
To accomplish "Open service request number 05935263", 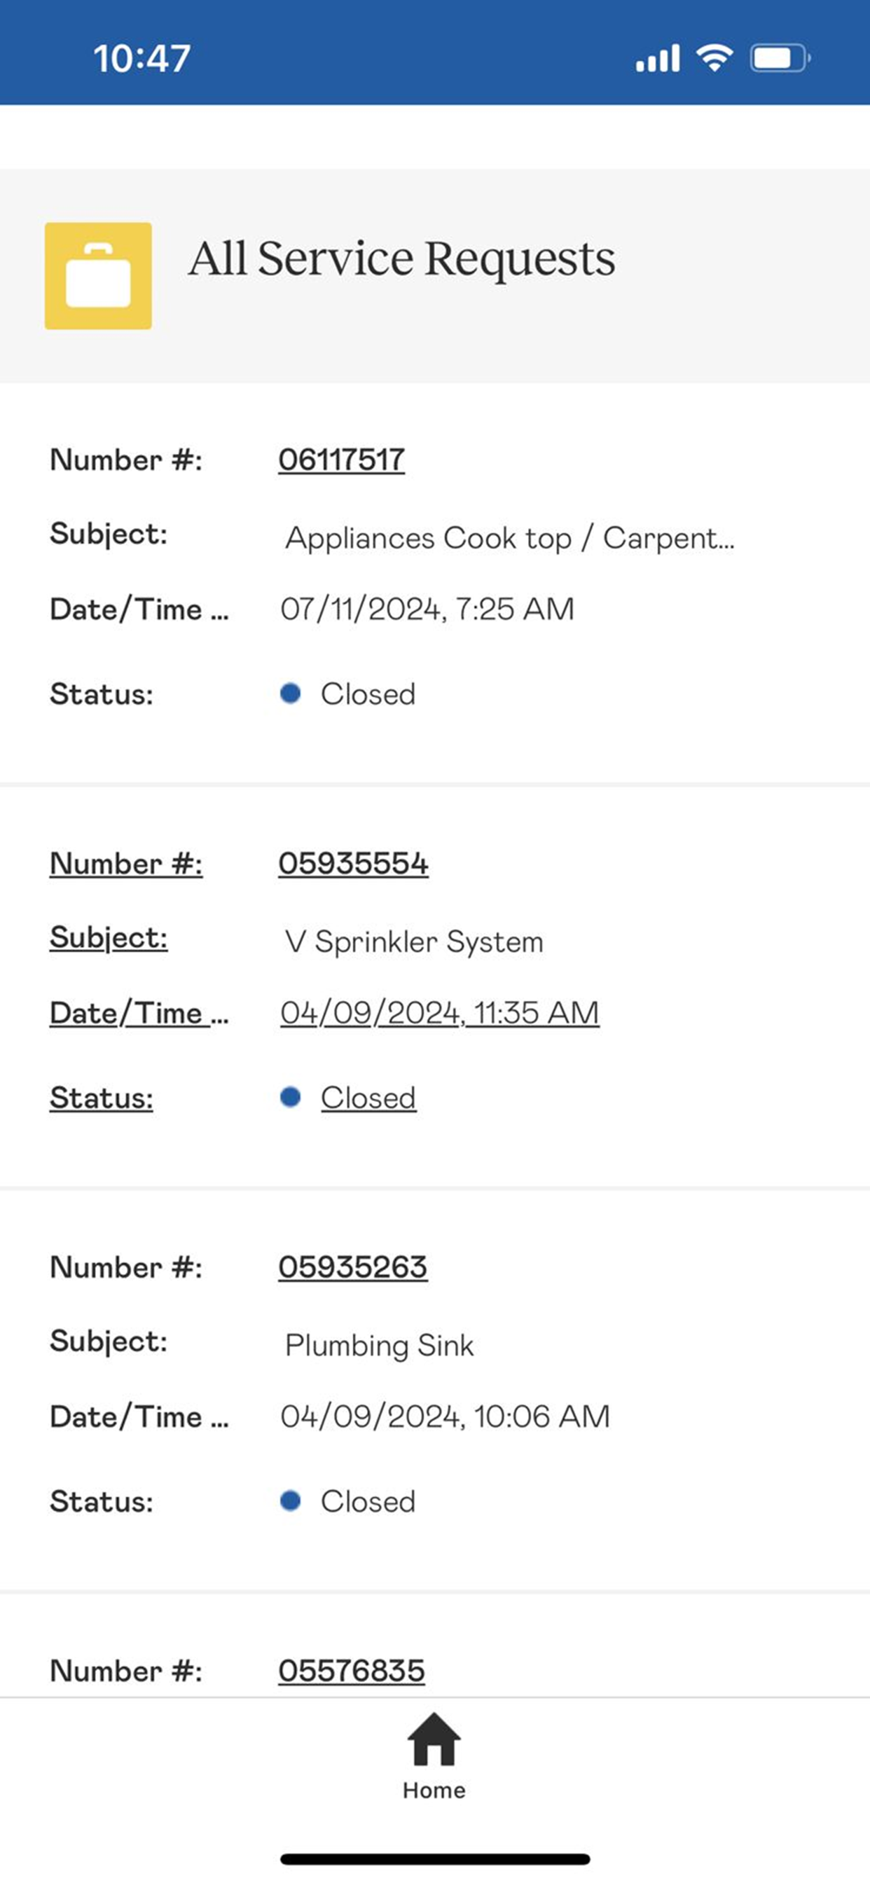I will [352, 1267].
